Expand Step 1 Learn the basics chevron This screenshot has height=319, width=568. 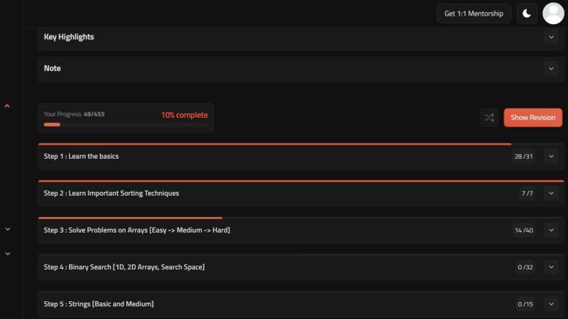(551, 156)
